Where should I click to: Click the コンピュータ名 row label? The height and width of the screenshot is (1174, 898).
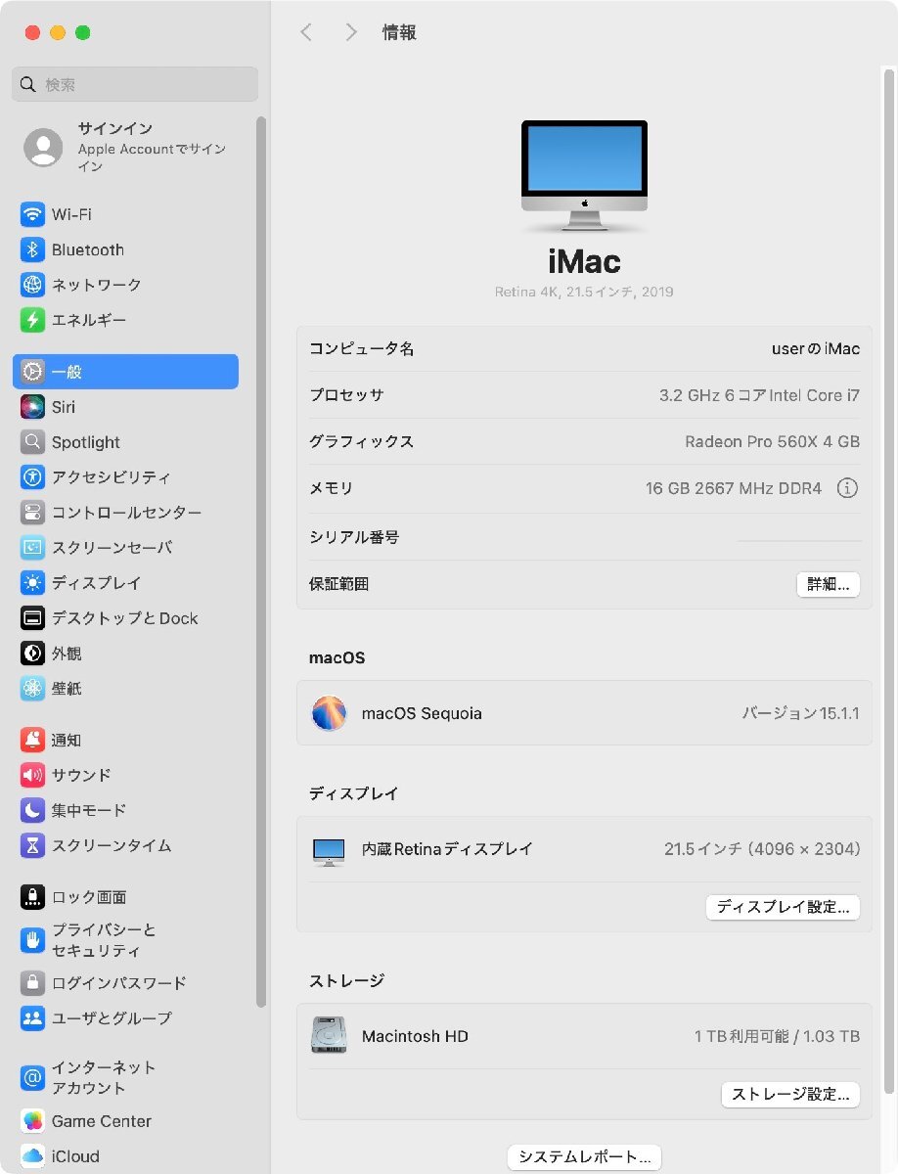[362, 348]
